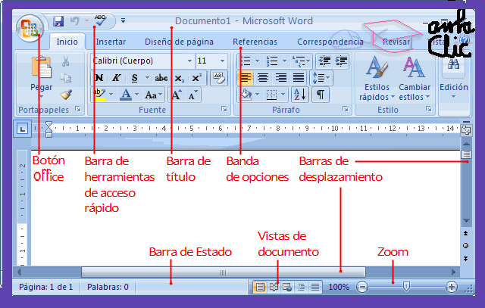This screenshot has height=308, width=485.
Task: Save the document from the quick access toolbar
Action: (x=58, y=21)
